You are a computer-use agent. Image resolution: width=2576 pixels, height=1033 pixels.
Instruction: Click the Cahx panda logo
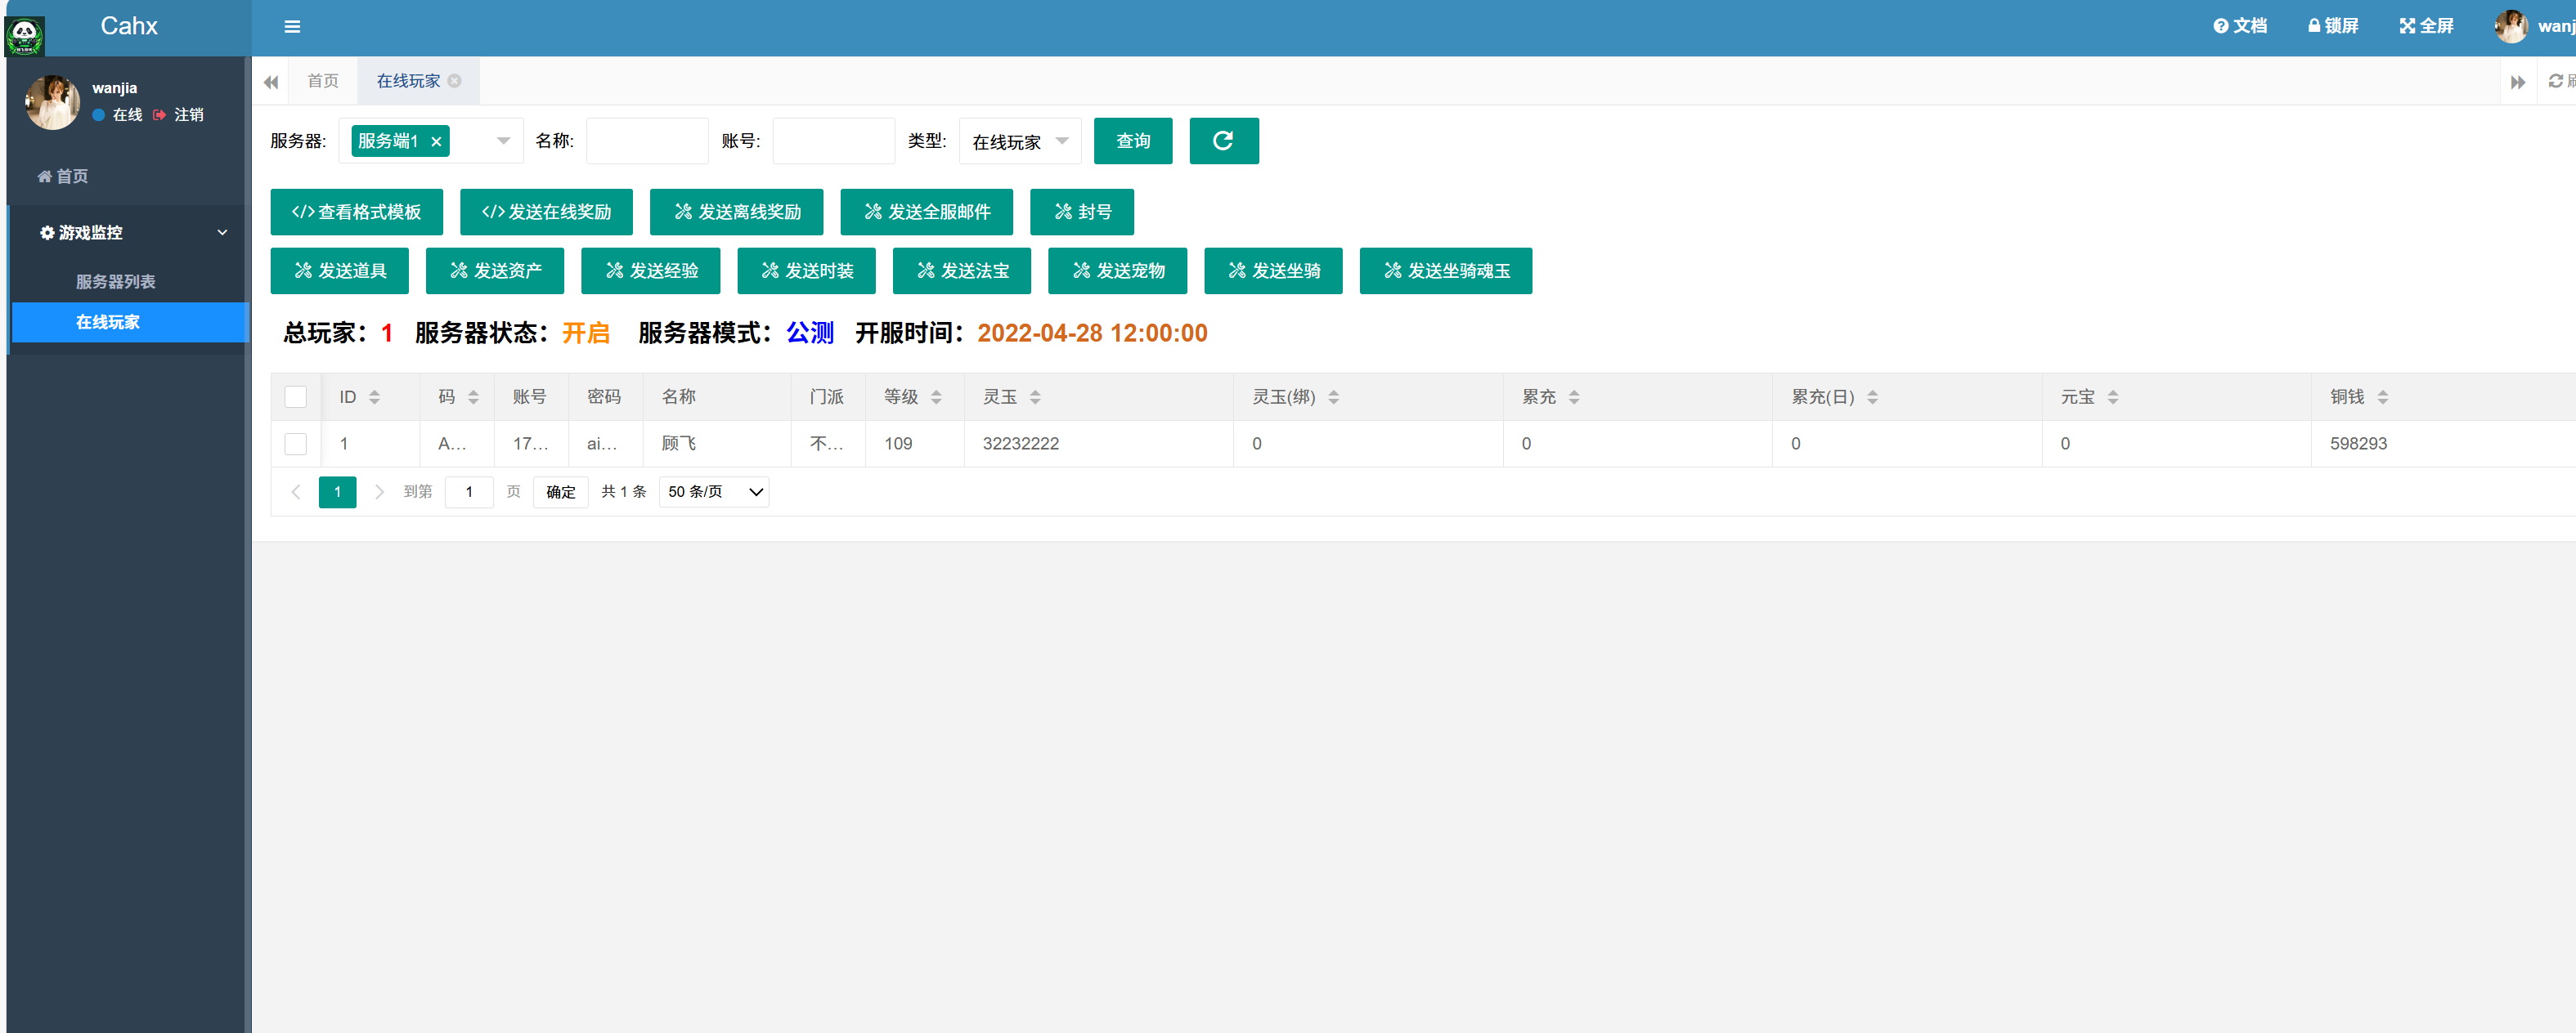25,36
